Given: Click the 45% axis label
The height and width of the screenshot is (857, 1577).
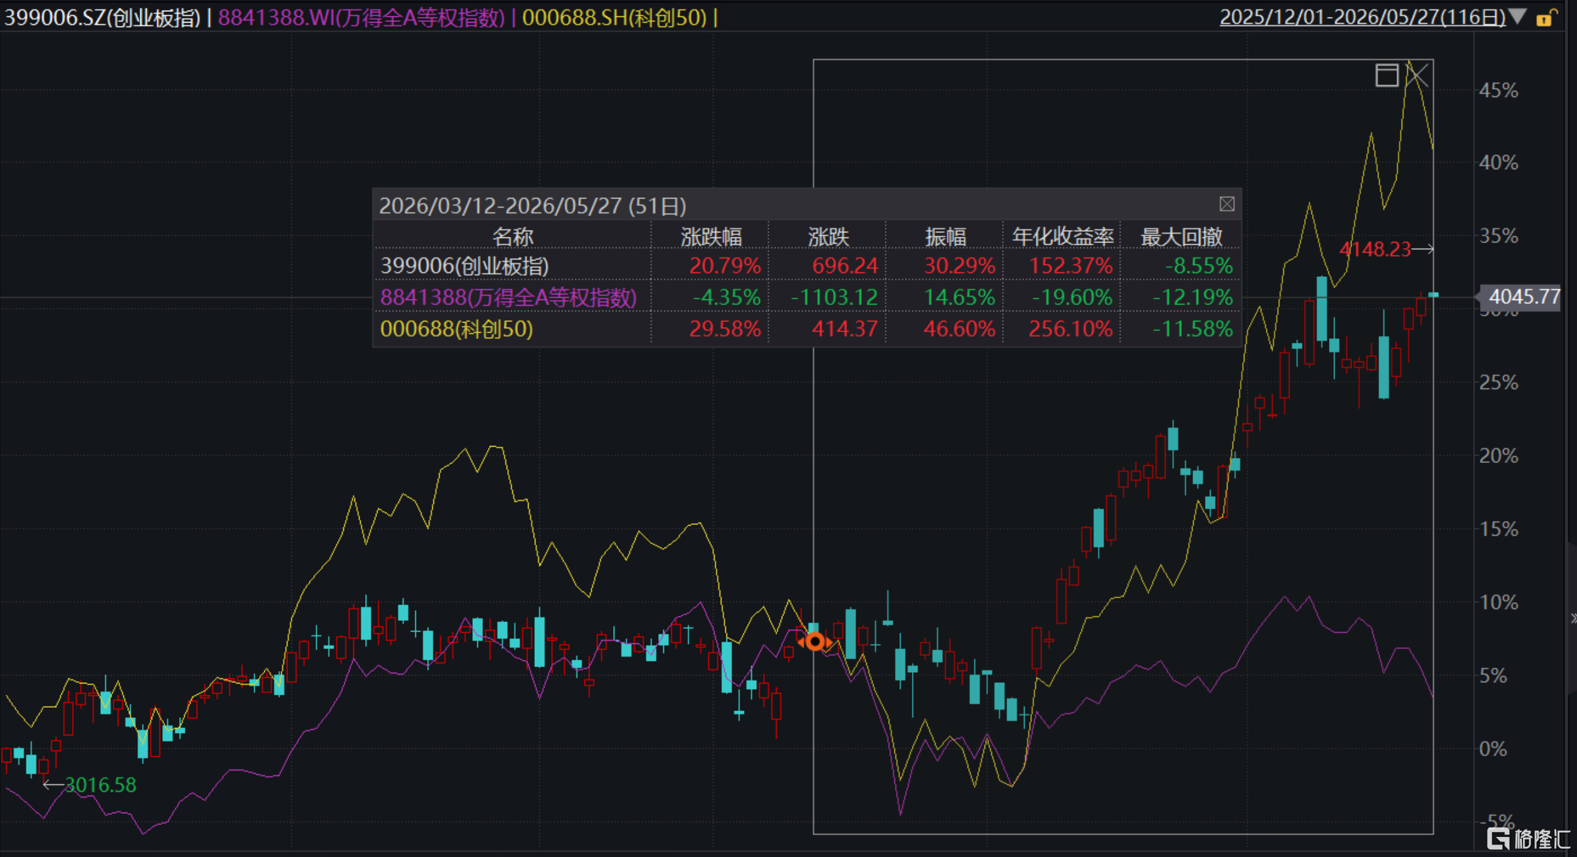Looking at the screenshot, I should (x=1499, y=91).
